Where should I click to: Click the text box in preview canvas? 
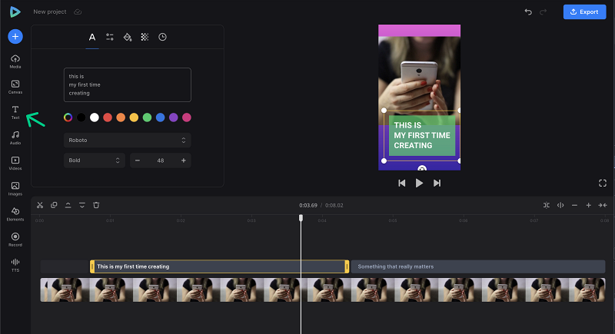[x=421, y=135]
